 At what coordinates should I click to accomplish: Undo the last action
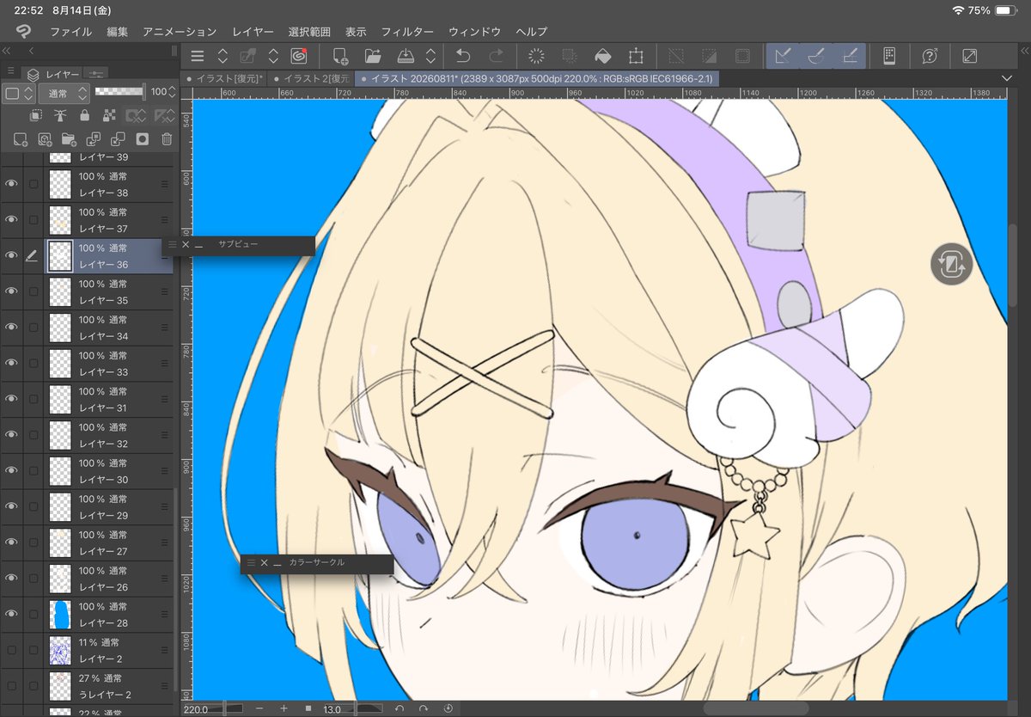click(462, 57)
